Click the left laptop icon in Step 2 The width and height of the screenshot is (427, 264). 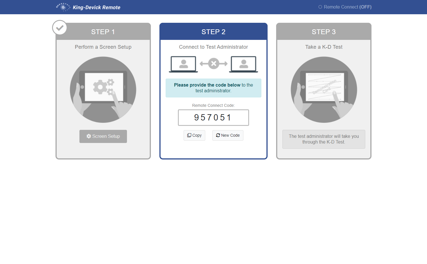coord(183,64)
